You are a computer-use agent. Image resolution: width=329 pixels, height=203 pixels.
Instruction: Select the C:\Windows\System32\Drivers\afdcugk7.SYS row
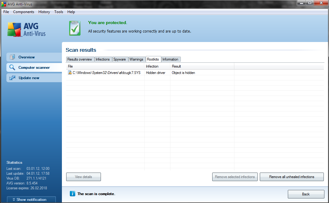click(195, 72)
